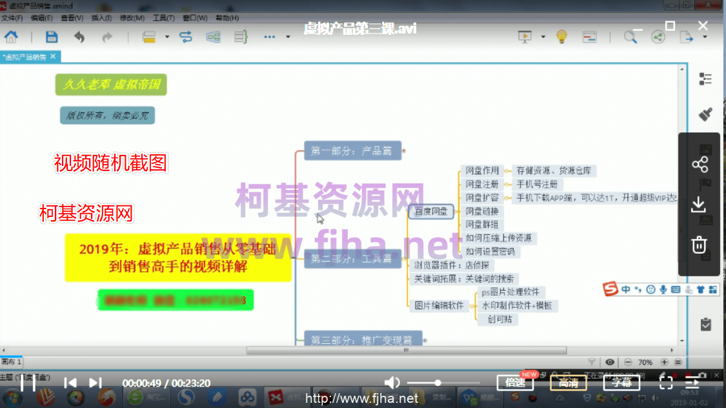
Task: Open the IME soft keyboard icon
Action: tap(676, 289)
